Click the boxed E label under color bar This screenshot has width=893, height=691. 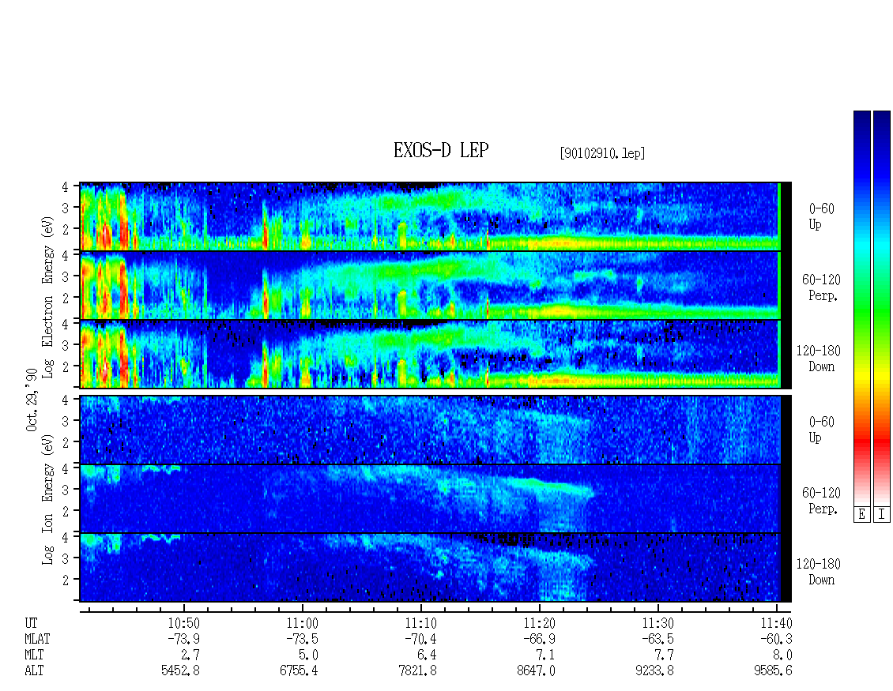point(861,515)
